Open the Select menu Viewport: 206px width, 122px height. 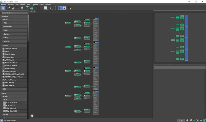pyautogui.click(x=22, y=4)
